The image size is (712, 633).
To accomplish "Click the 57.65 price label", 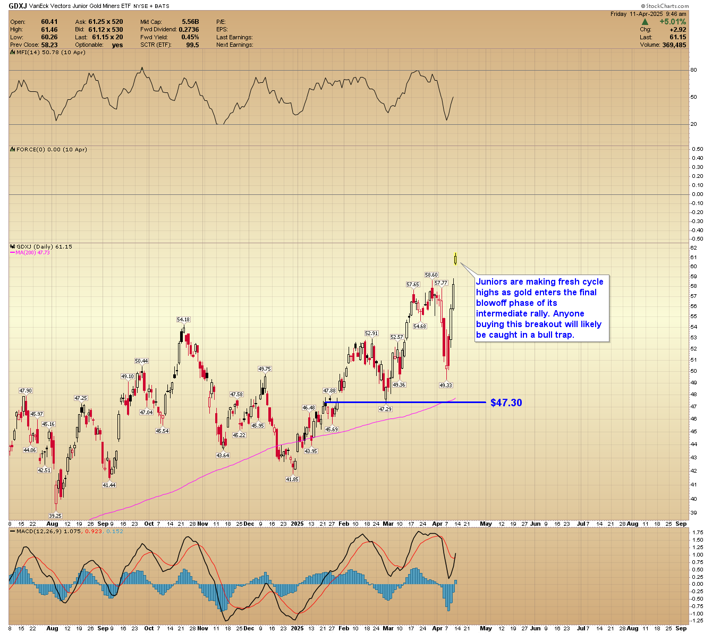I will pyautogui.click(x=413, y=285).
